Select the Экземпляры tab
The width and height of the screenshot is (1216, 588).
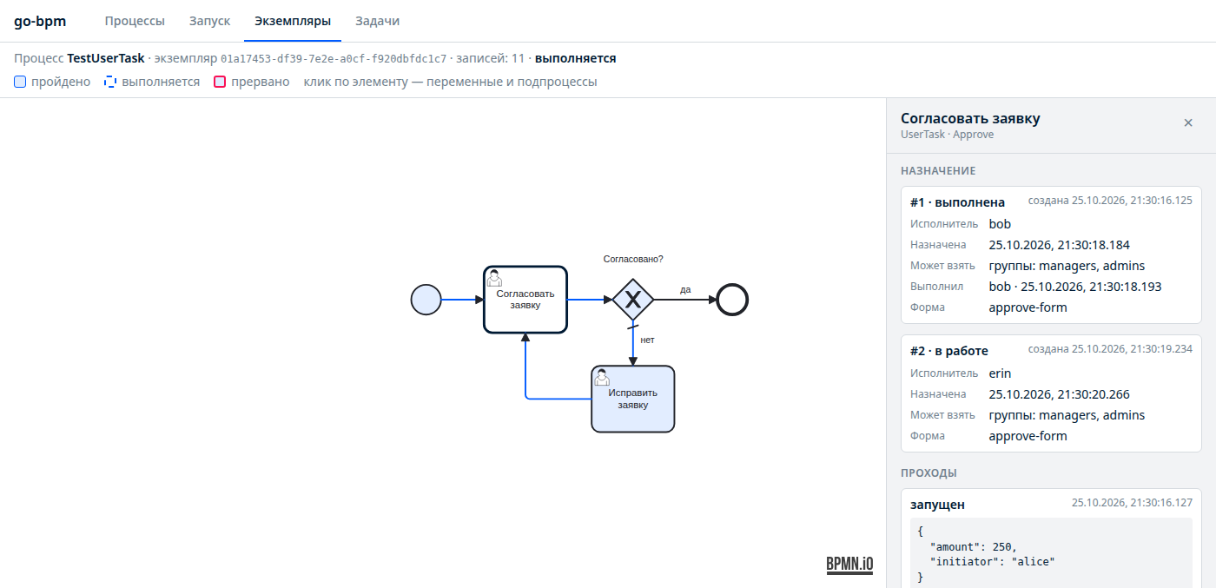pos(293,21)
